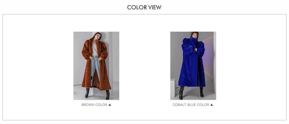This screenshot has height=124, width=289.
Task: Click the purple light glow behind blue coat
Action: click(209, 55)
